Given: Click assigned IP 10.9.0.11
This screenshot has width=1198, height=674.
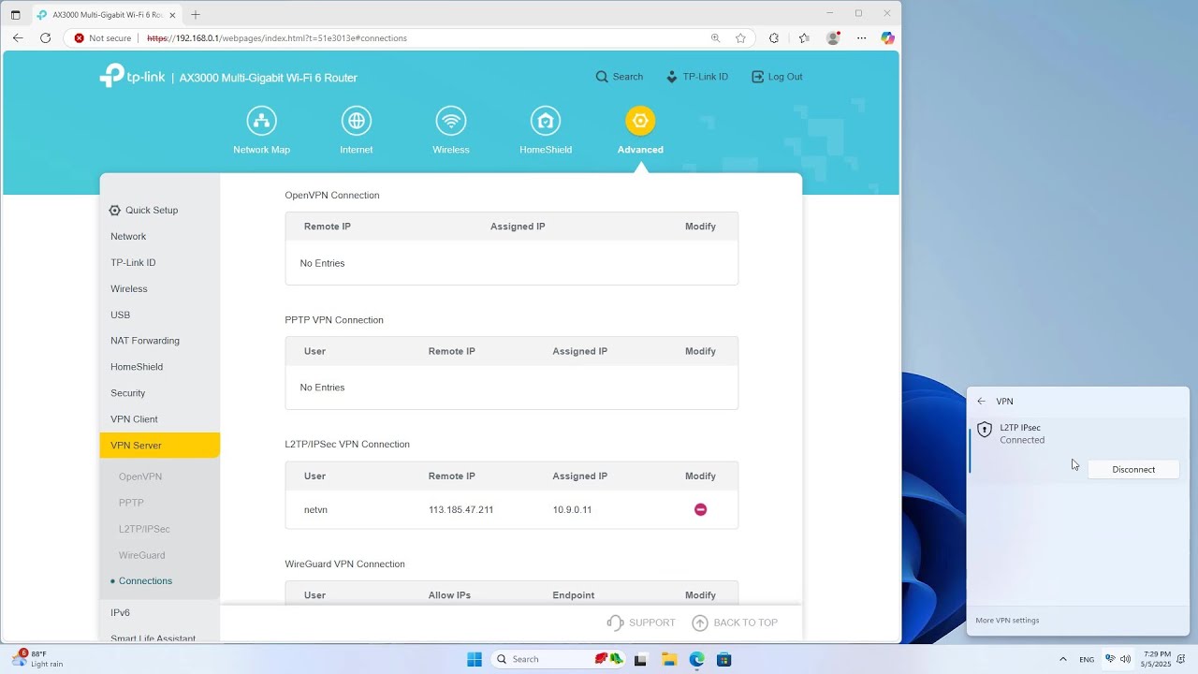Looking at the screenshot, I should [572, 510].
